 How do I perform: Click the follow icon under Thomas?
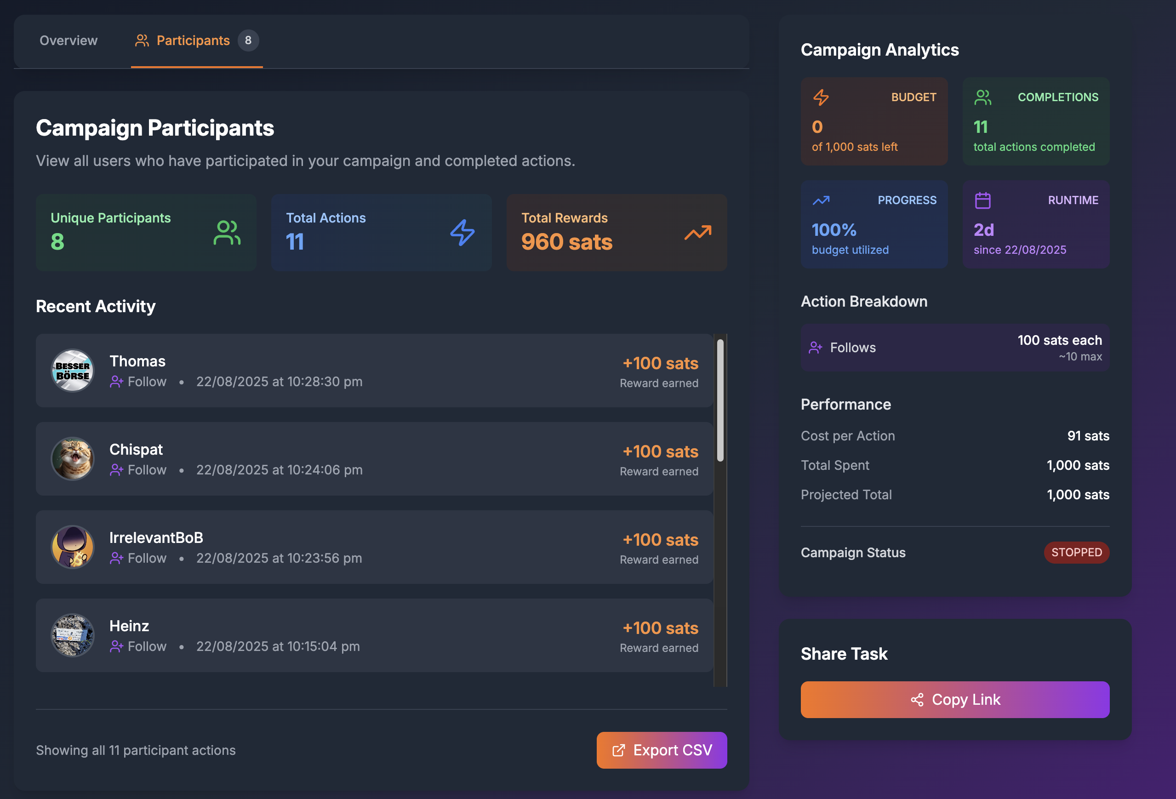click(x=116, y=382)
